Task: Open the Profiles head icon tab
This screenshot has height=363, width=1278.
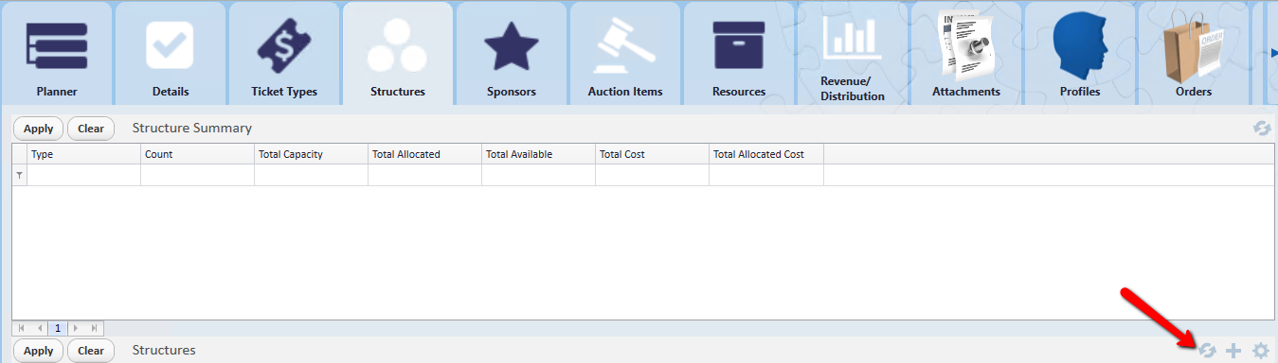Action: pos(1080,53)
